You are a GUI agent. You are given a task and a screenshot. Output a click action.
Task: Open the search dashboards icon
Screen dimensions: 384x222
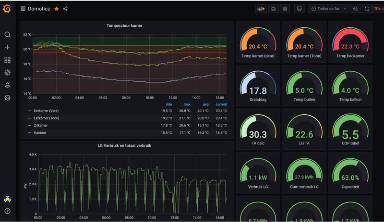click(x=7, y=34)
